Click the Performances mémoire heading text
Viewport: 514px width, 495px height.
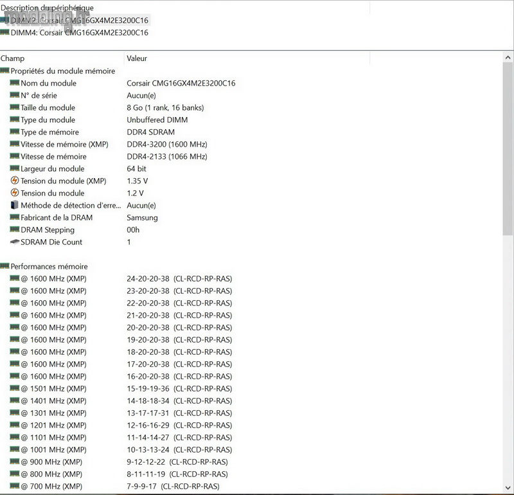pyautogui.click(x=49, y=266)
